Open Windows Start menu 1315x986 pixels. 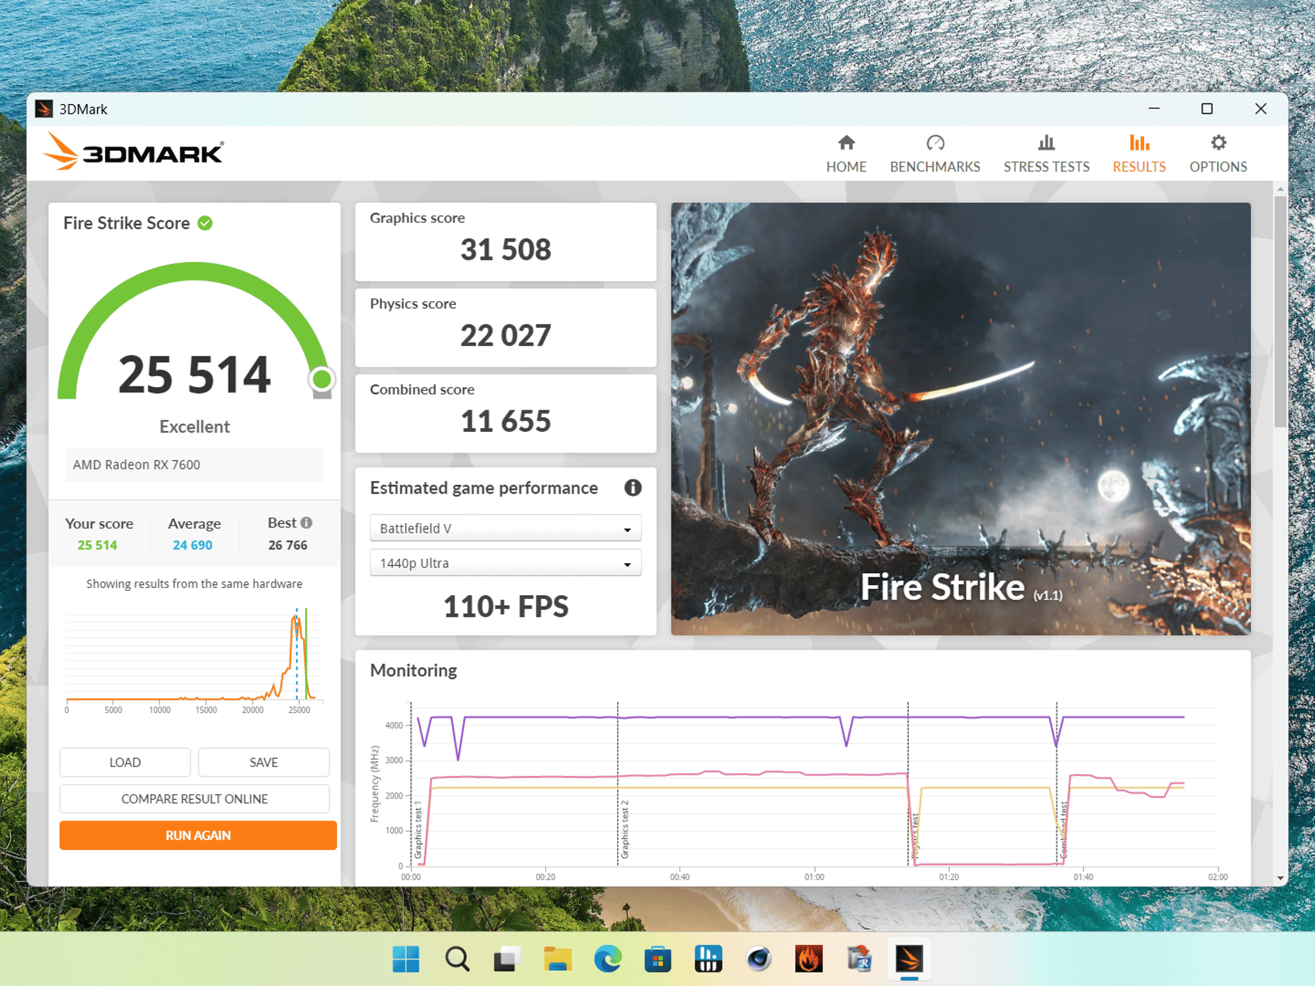click(406, 959)
